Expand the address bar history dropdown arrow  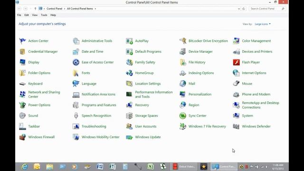(x=239, y=9)
